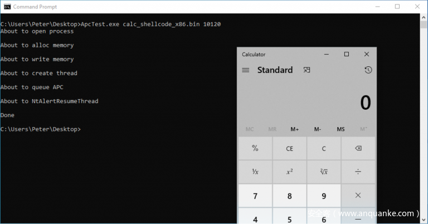Click the Command Prompt title bar icon
Screen dimensions: 428x224
7,7
